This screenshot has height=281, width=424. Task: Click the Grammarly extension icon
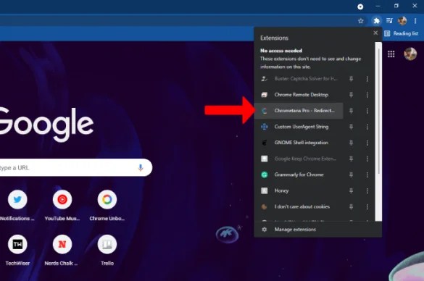pos(265,175)
